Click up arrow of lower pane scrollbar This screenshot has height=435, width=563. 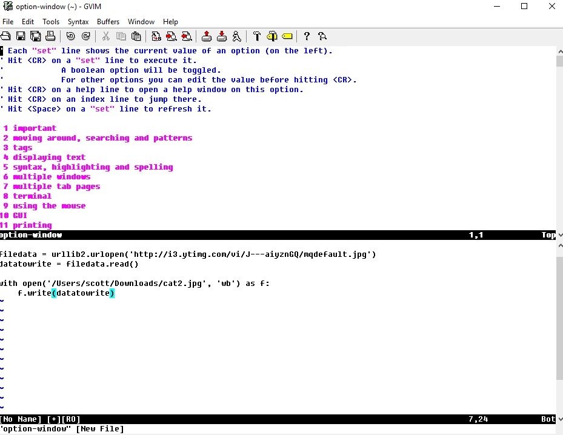560,245
